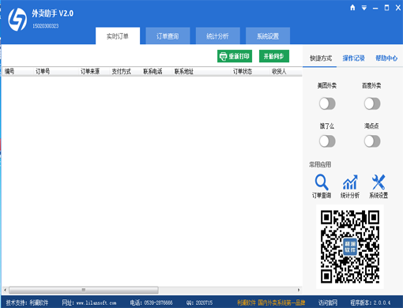Click the 外卖助手 V2.0 title text
Screen dimensions: 403x308
(53, 13)
